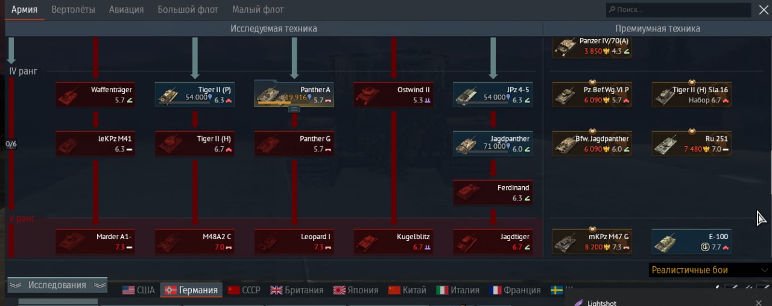Image resolution: width=772 pixels, height=306 pixels.
Task: Expand the group under Panther A
Action: coord(294,109)
